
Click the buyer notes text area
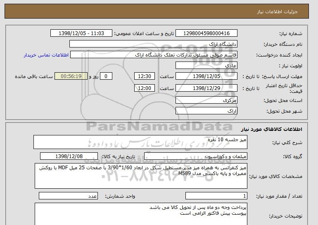tap(141, 214)
